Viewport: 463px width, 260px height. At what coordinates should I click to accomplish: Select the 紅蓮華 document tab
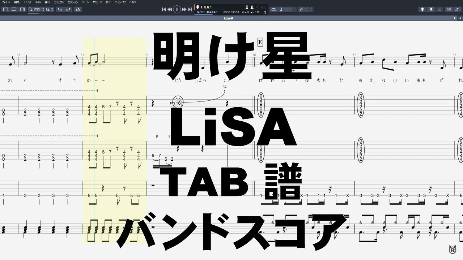[x=229, y=18]
